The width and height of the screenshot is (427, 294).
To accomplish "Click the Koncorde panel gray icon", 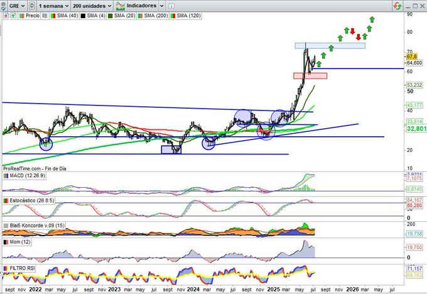I will [x=6, y=226].
